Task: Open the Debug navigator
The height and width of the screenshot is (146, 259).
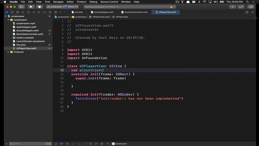Action: 39,12
